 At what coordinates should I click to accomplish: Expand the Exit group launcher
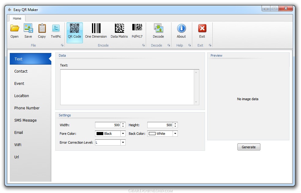tap(210, 45)
